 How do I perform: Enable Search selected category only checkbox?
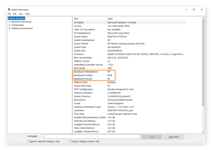pos(29,141)
